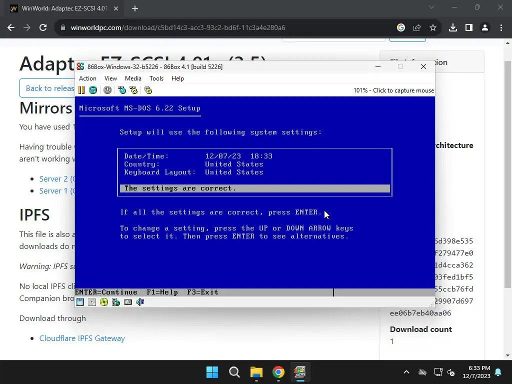Click the Chrome tab search chevron
This screenshot has height=384, width=512.
pyautogui.click(x=431, y=7)
